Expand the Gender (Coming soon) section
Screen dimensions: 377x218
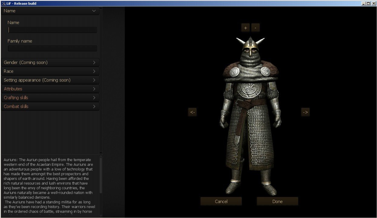(x=50, y=62)
